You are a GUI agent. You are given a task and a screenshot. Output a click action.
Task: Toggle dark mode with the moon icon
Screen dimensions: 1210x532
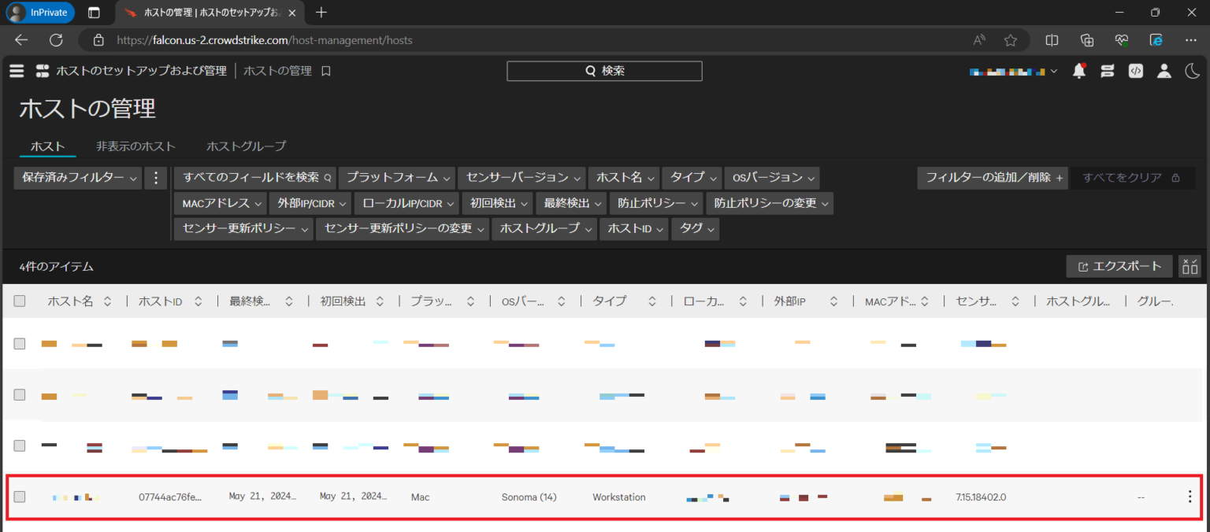pos(1192,71)
